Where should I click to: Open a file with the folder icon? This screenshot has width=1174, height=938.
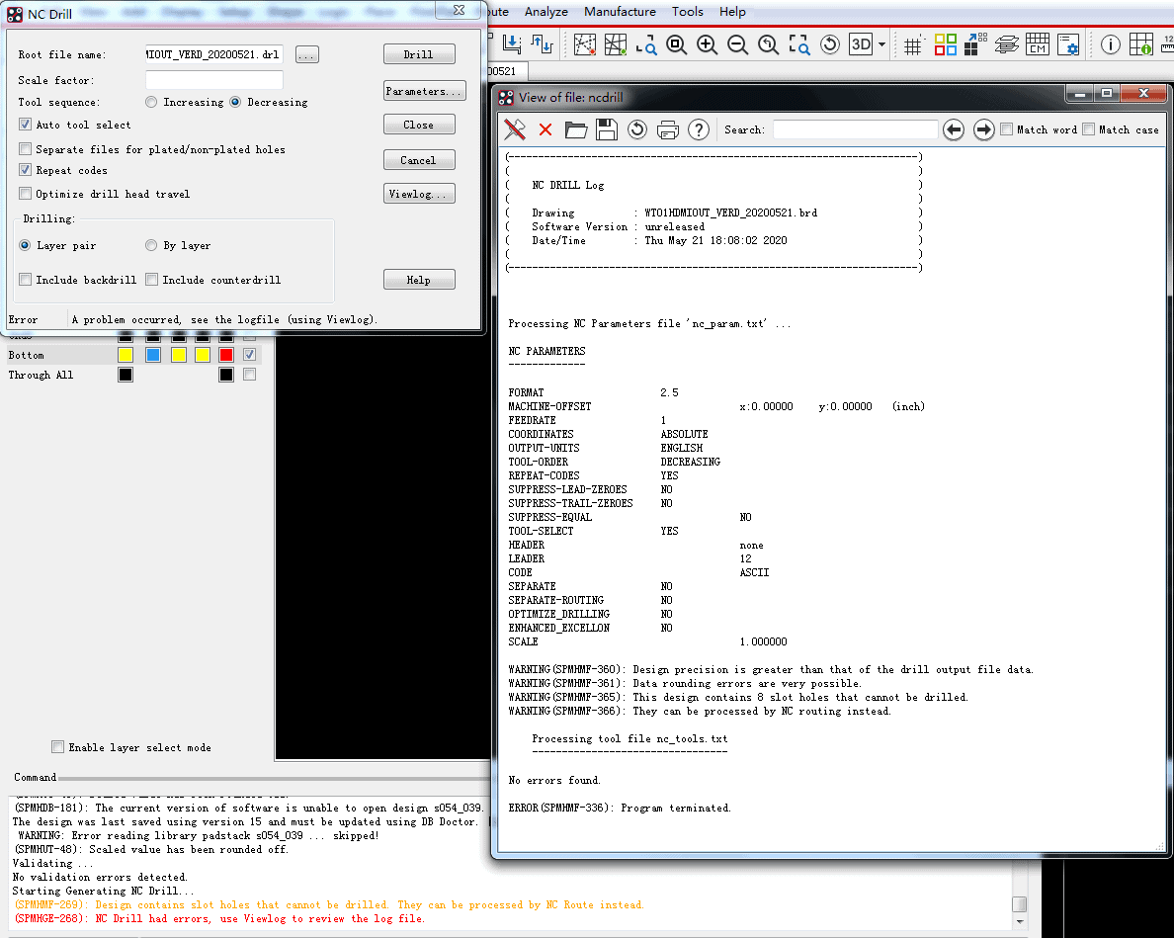(576, 129)
